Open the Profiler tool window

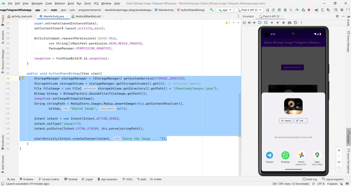tap(156, 179)
